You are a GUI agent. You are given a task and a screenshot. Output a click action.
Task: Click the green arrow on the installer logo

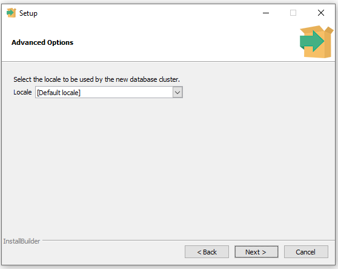[x=312, y=41]
